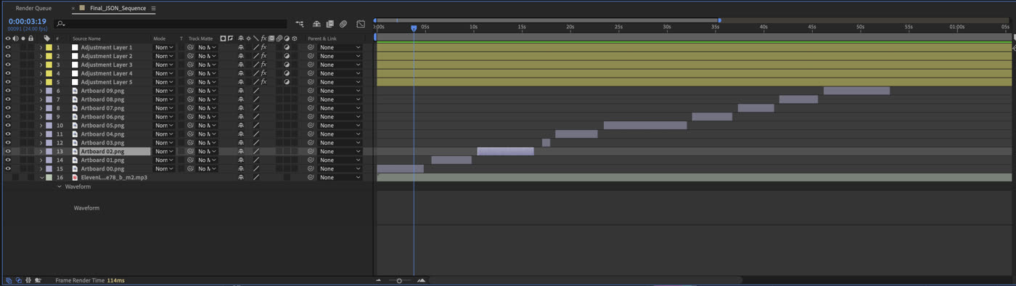Click the fx switch on Adjustment Layer 3
This screenshot has height=286, width=1016.
point(263,65)
